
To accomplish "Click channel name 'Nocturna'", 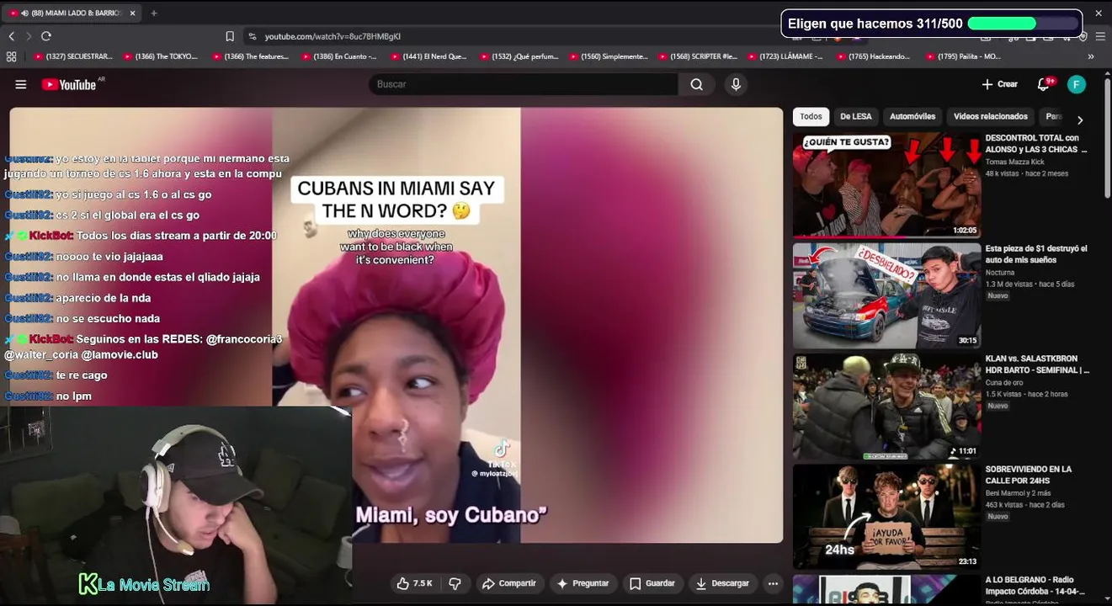I will (1000, 273).
